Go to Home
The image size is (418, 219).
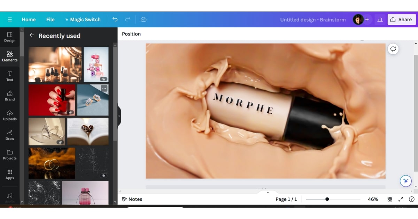point(29,20)
